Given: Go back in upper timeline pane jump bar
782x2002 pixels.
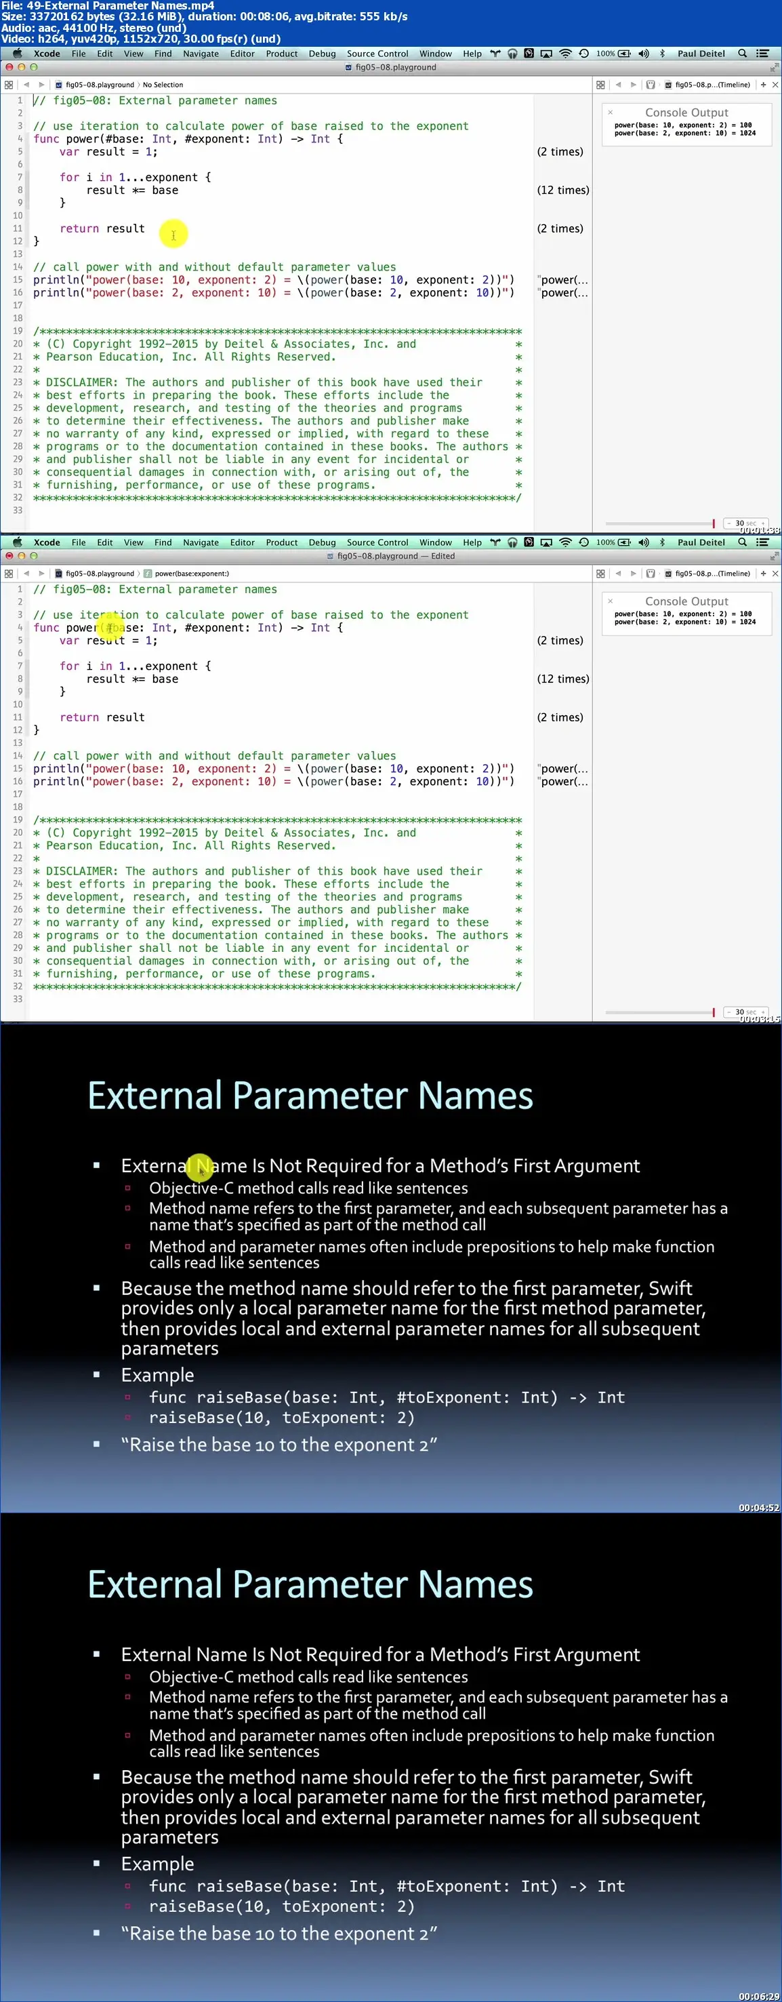Looking at the screenshot, I should pos(618,85).
